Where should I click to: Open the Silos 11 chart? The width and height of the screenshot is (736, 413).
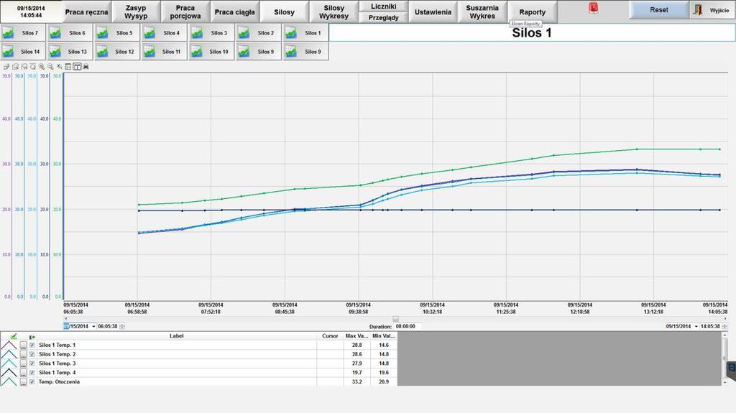[x=165, y=52]
